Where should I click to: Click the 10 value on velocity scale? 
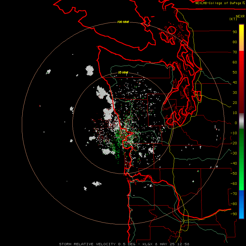tap(235, 113)
